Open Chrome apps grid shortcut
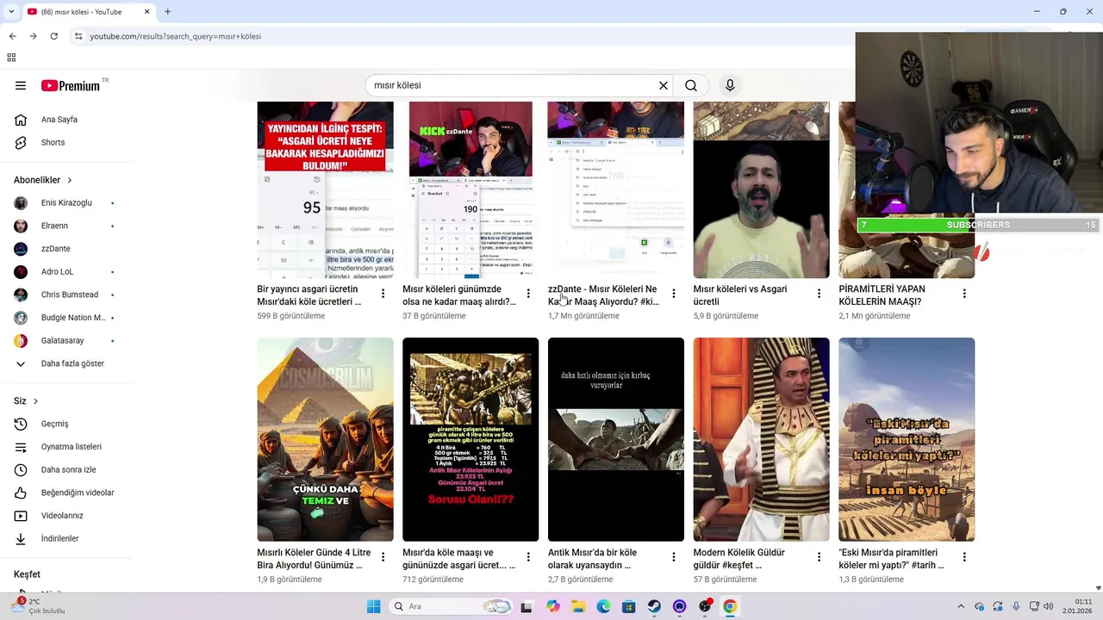The width and height of the screenshot is (1103, 620). pos(11,58)
